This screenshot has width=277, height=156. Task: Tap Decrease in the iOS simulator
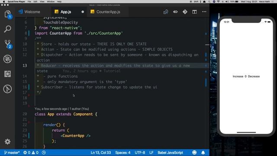(254, 76)
